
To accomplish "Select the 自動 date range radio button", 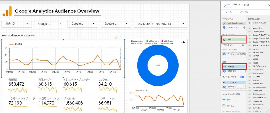I will click(x=224, y=100).
